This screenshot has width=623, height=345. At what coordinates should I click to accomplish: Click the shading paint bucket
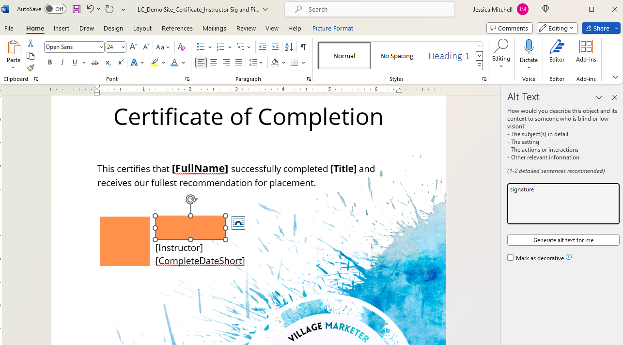275,63
